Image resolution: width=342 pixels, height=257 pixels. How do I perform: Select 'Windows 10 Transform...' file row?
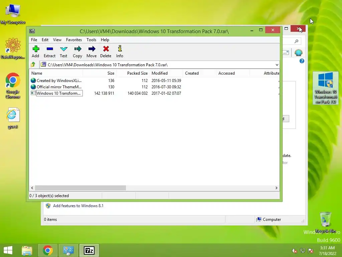[x=154, y=93]
